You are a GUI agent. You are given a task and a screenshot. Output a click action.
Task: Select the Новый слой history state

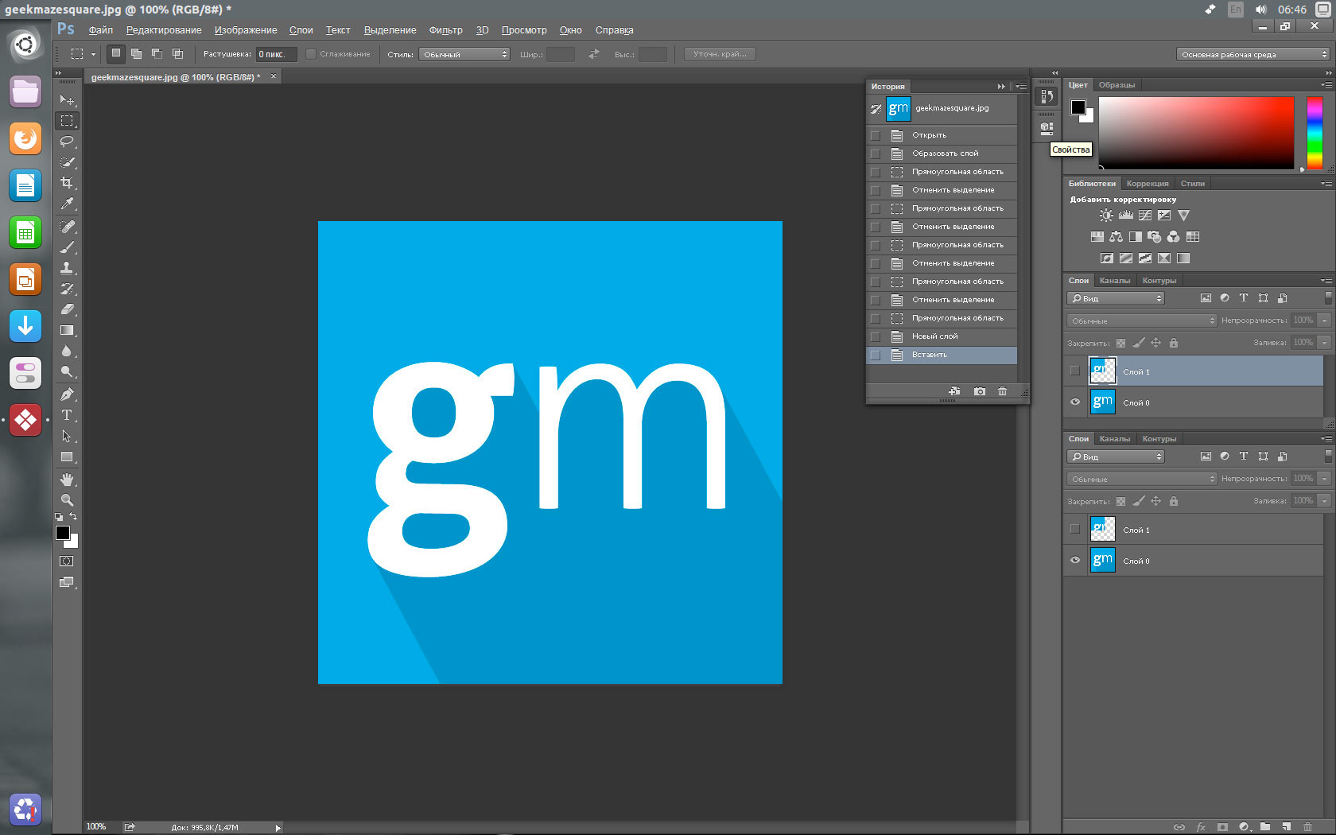(x=942, y=336)
